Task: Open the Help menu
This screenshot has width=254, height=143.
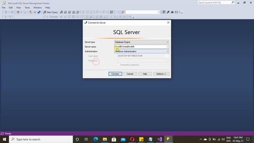Action: coord(48,8)
